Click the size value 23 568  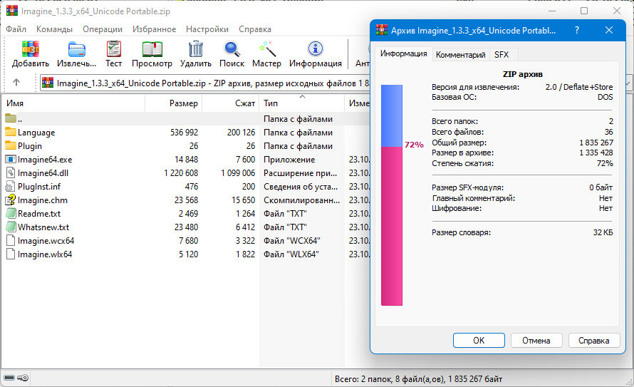(x=187, y=200)
